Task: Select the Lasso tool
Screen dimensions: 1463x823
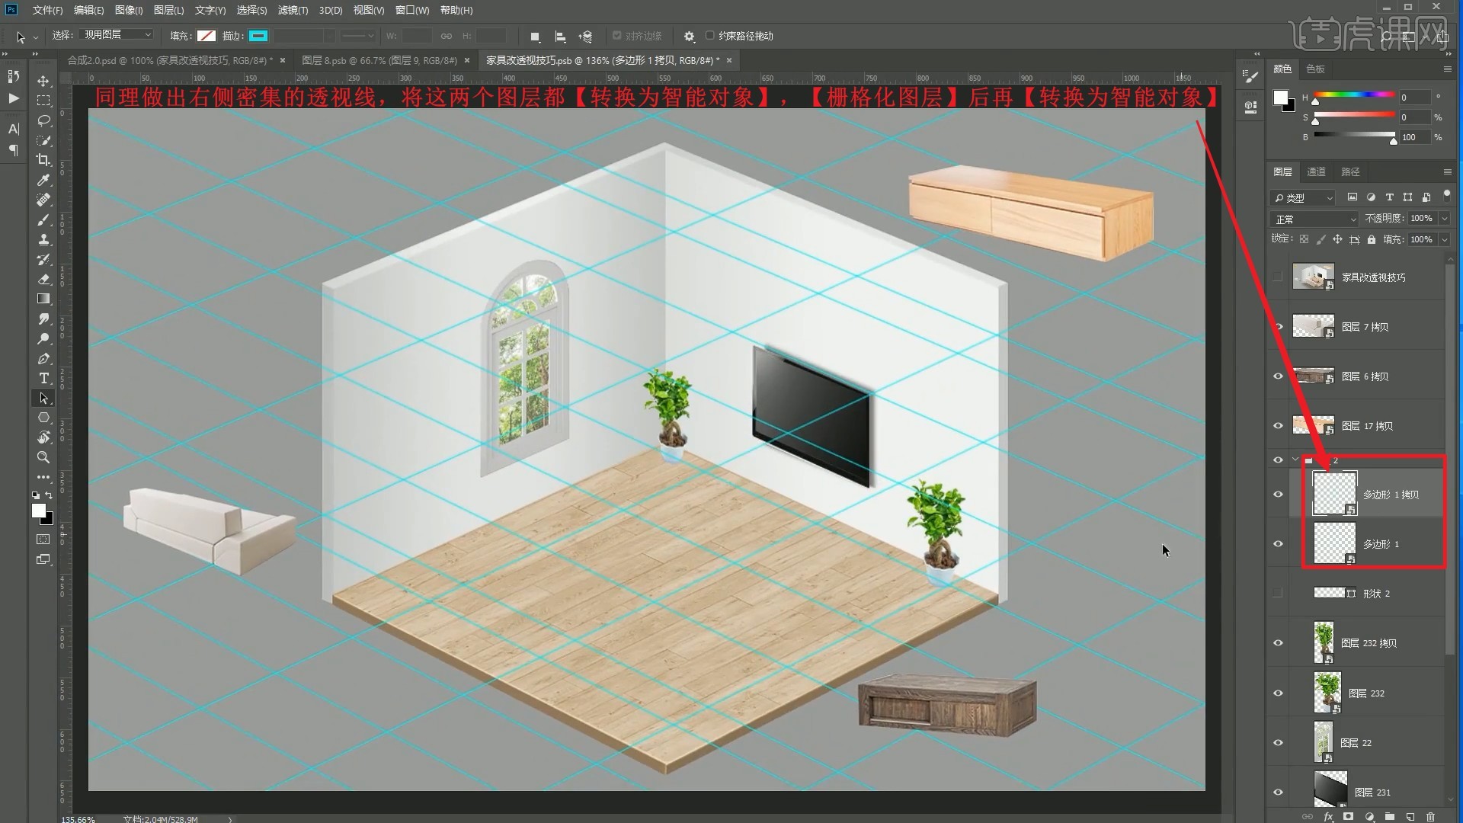Action: pos(43,120)
